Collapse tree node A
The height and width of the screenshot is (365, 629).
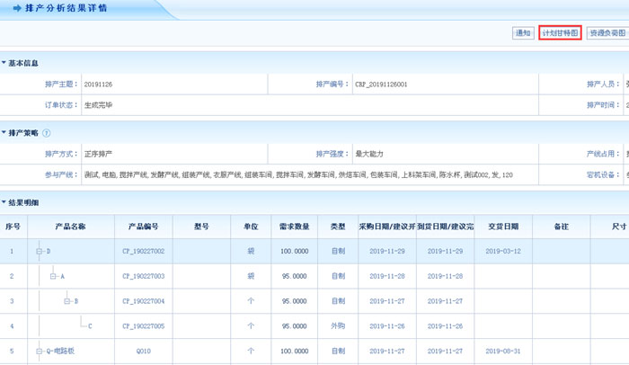tap(53, 276)
